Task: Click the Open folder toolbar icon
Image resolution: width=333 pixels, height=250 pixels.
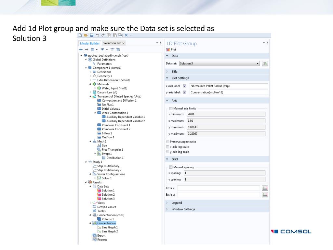Action: coord(86,35)
